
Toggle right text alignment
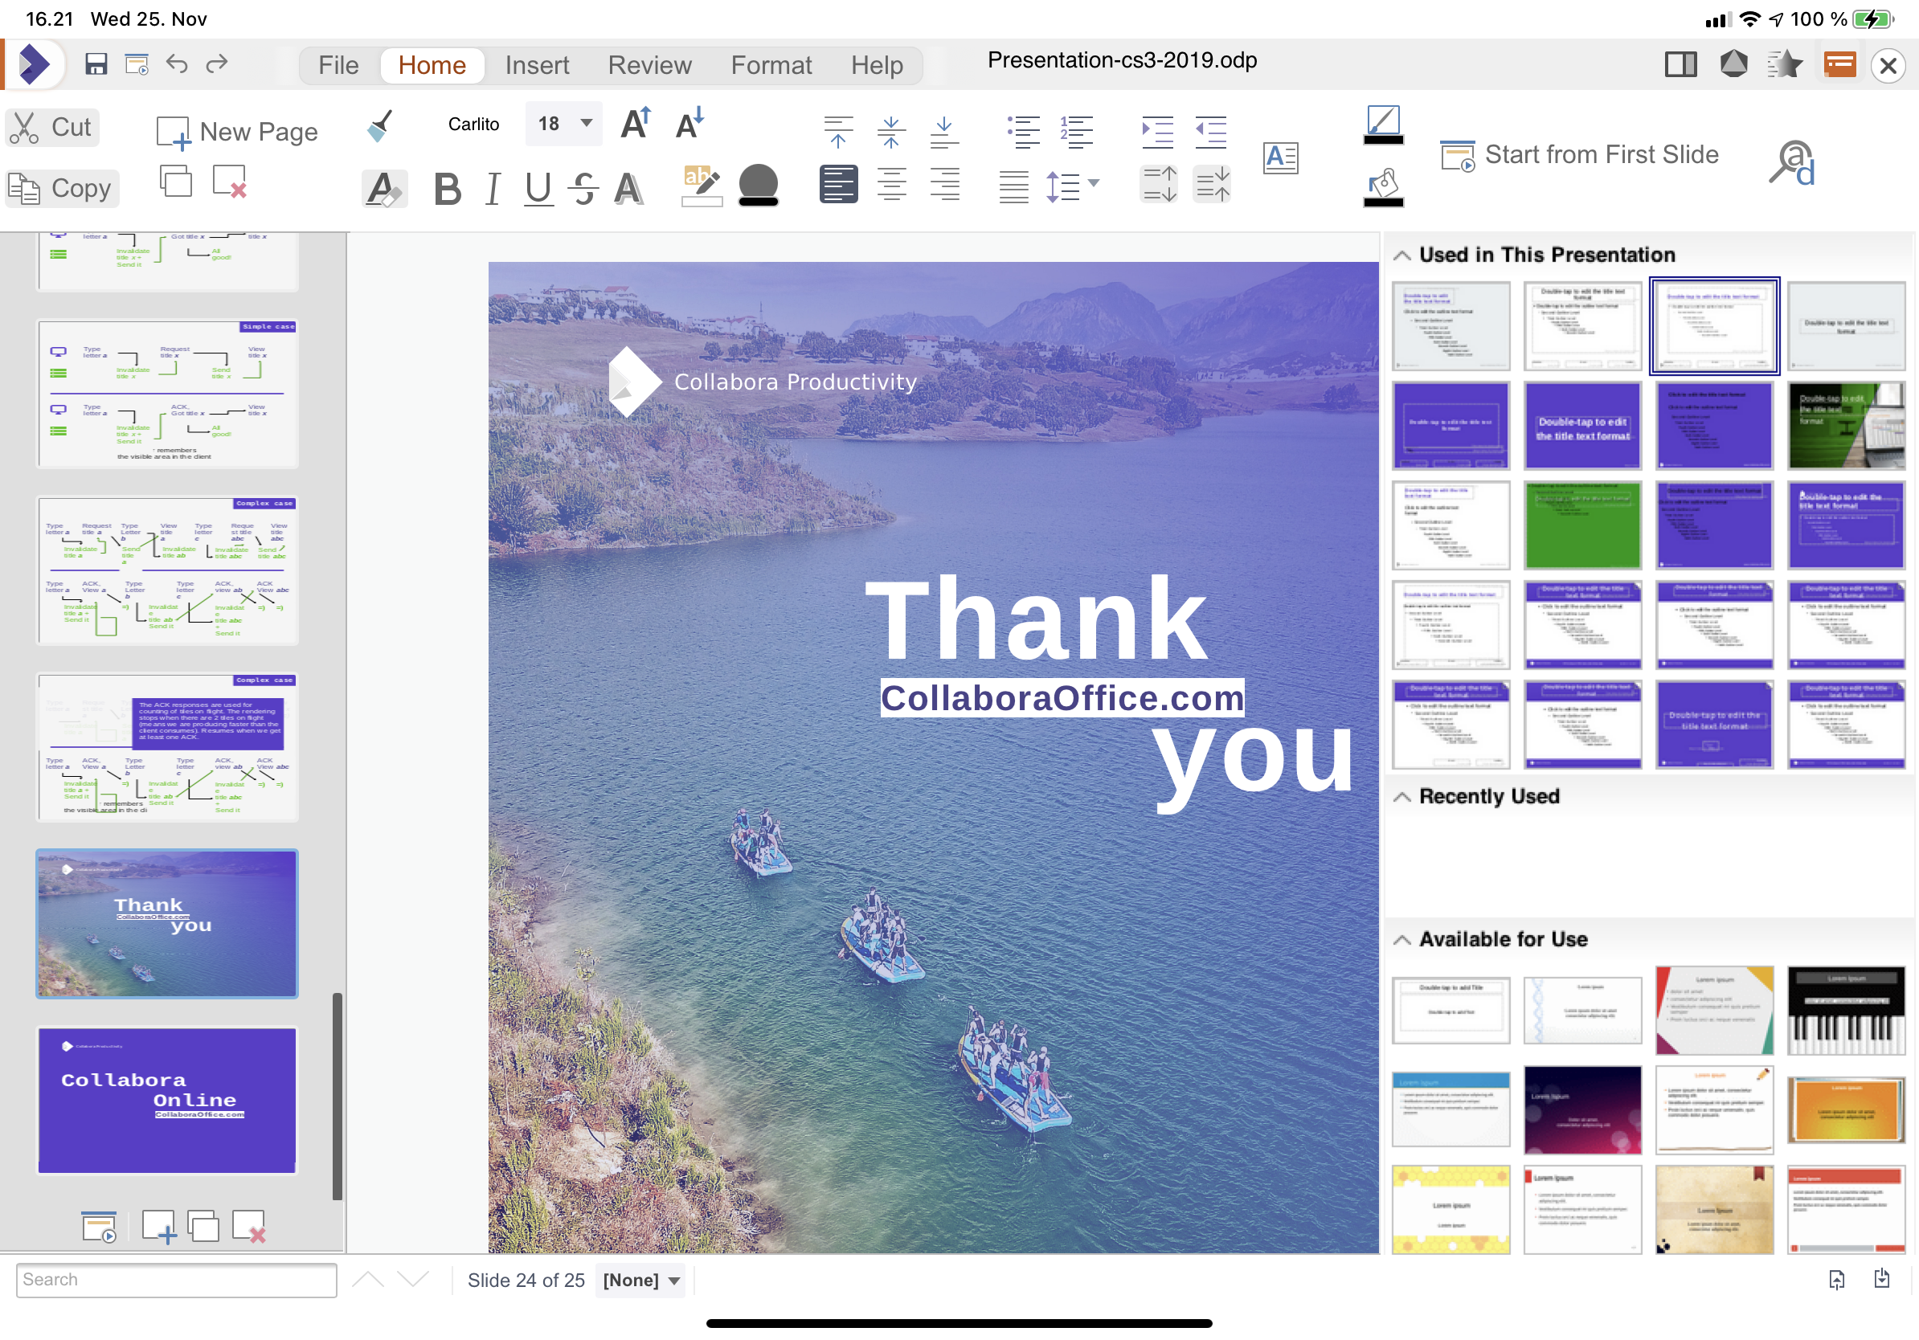(x=944, y=185)
